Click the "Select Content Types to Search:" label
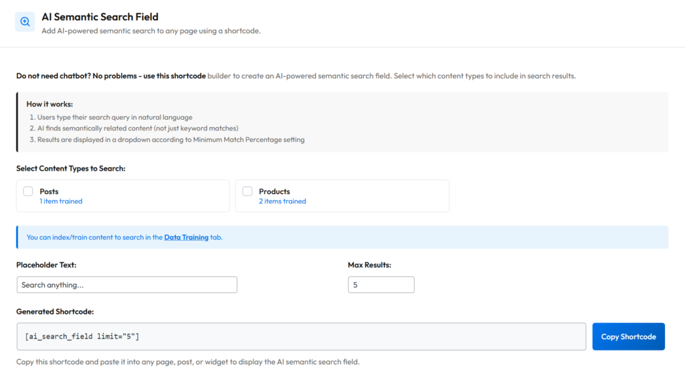This screenshot has height=384, width=685. coord(71,169)
